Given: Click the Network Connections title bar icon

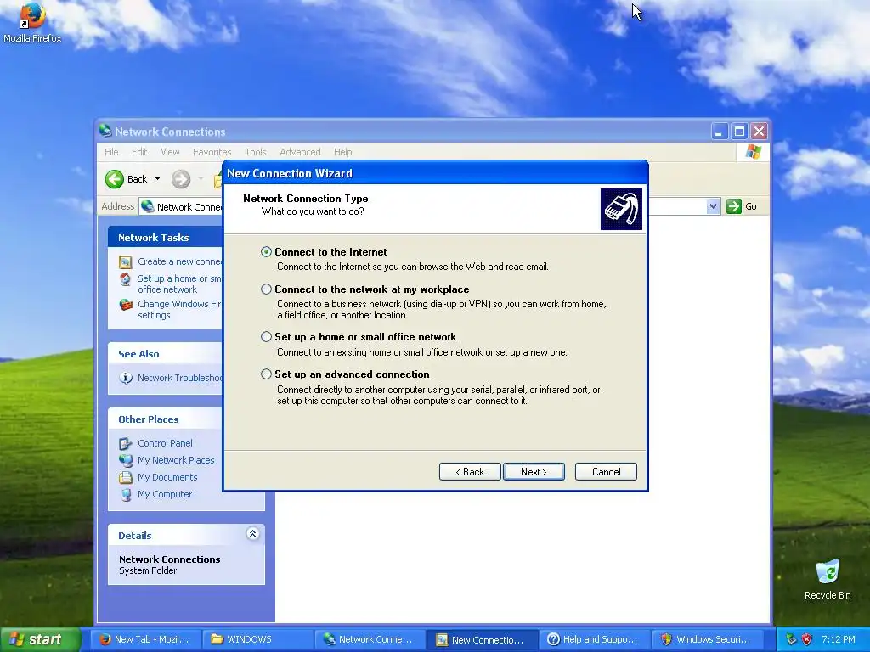Looking at the screenshot, I should [105, 132].
